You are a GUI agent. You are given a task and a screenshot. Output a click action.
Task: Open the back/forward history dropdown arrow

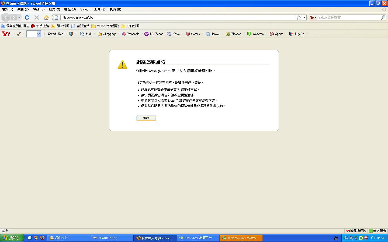click(x=19, y=18)
